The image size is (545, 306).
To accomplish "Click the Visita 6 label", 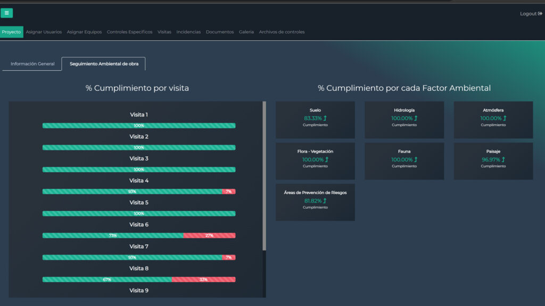I will pyautogui.click(x=139, y=225).
